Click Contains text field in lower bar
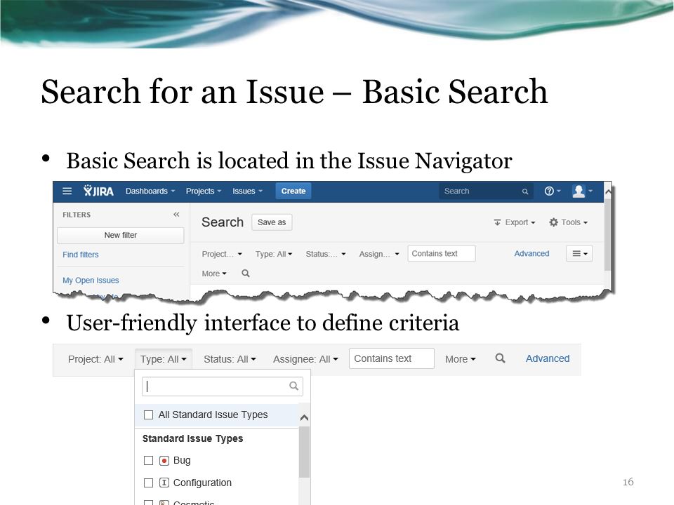The height and width of the screenshot is (505, 674). pos(392,358)
